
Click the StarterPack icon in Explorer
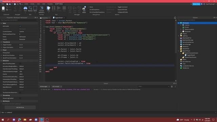[x=181, y=49]
